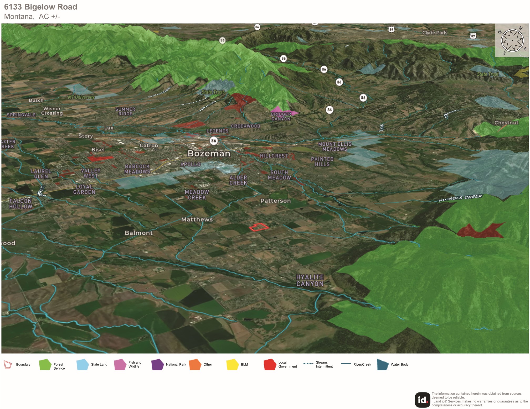Click the Fish and Wildlife pink swatch
Screen dimensions: 530x409
point(120,364)
